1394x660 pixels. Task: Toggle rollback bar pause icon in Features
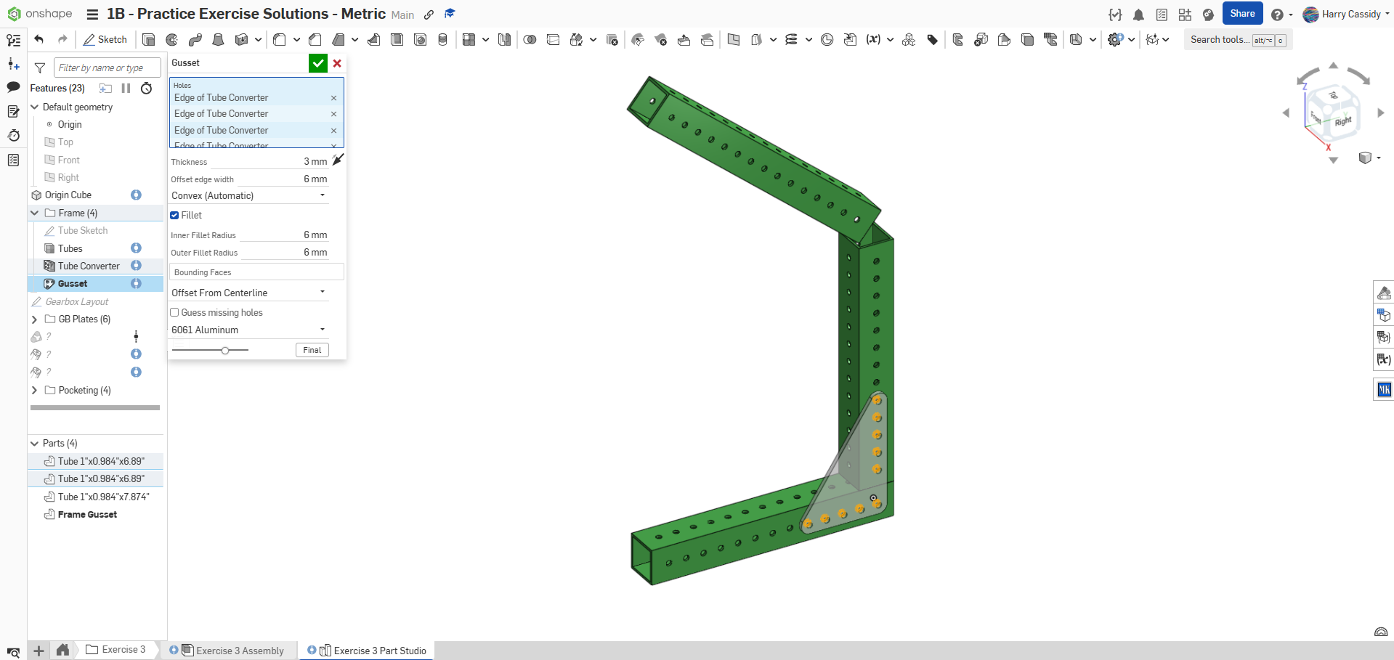[126, 88]
